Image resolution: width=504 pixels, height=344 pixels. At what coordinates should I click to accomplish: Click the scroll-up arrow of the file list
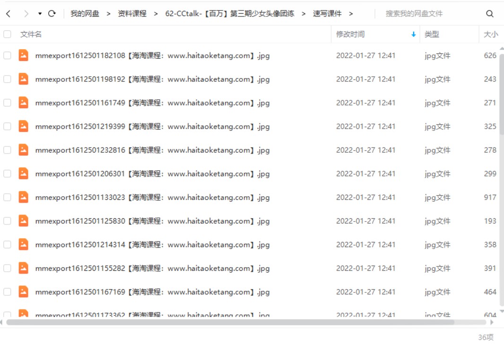pos(502,49)
